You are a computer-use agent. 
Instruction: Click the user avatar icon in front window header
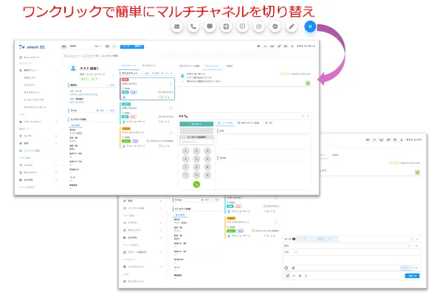[292, 46]
